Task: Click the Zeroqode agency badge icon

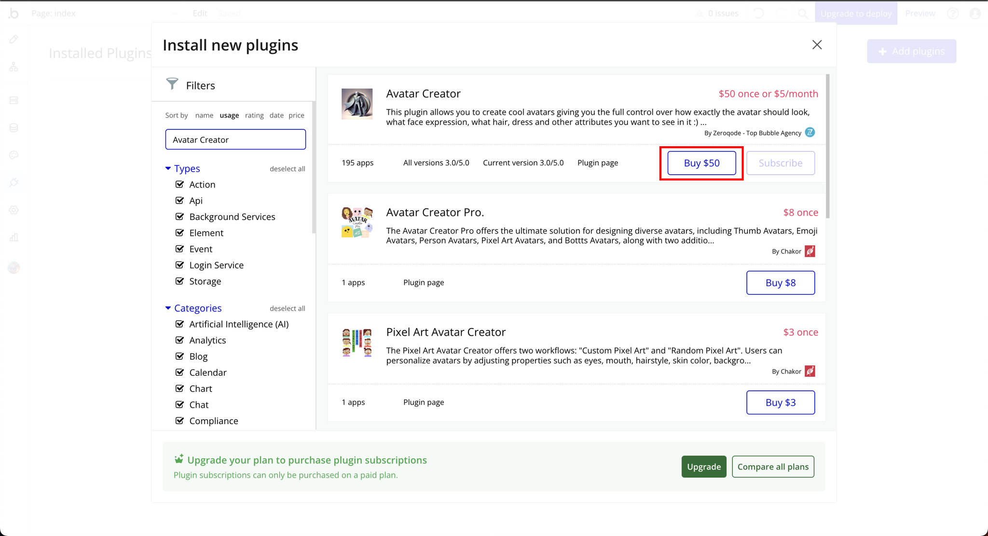Action: coord(810,133)
